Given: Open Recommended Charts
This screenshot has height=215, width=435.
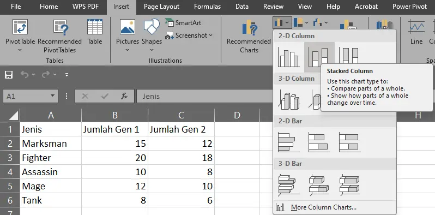Looking at the screenshot, I should (x=249, y=36).
